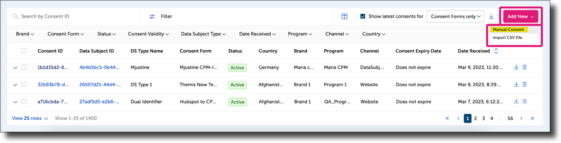
Task: Click QA_Progr... program cell
Action: tap(337, 102)
